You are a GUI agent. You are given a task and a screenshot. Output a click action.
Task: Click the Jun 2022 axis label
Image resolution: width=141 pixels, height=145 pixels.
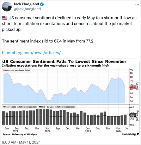pyautogui.click(x=47, y=129)
